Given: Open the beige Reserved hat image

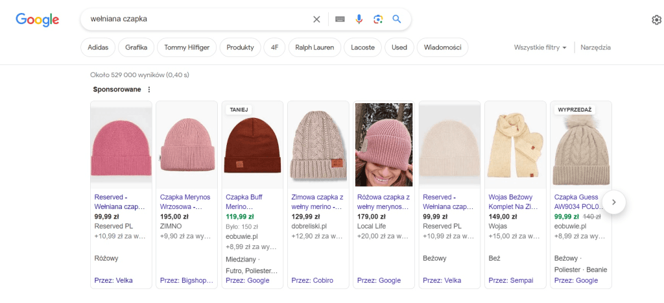Looking at the screenshot, I should pyautogui.click(x=449, y=145).
